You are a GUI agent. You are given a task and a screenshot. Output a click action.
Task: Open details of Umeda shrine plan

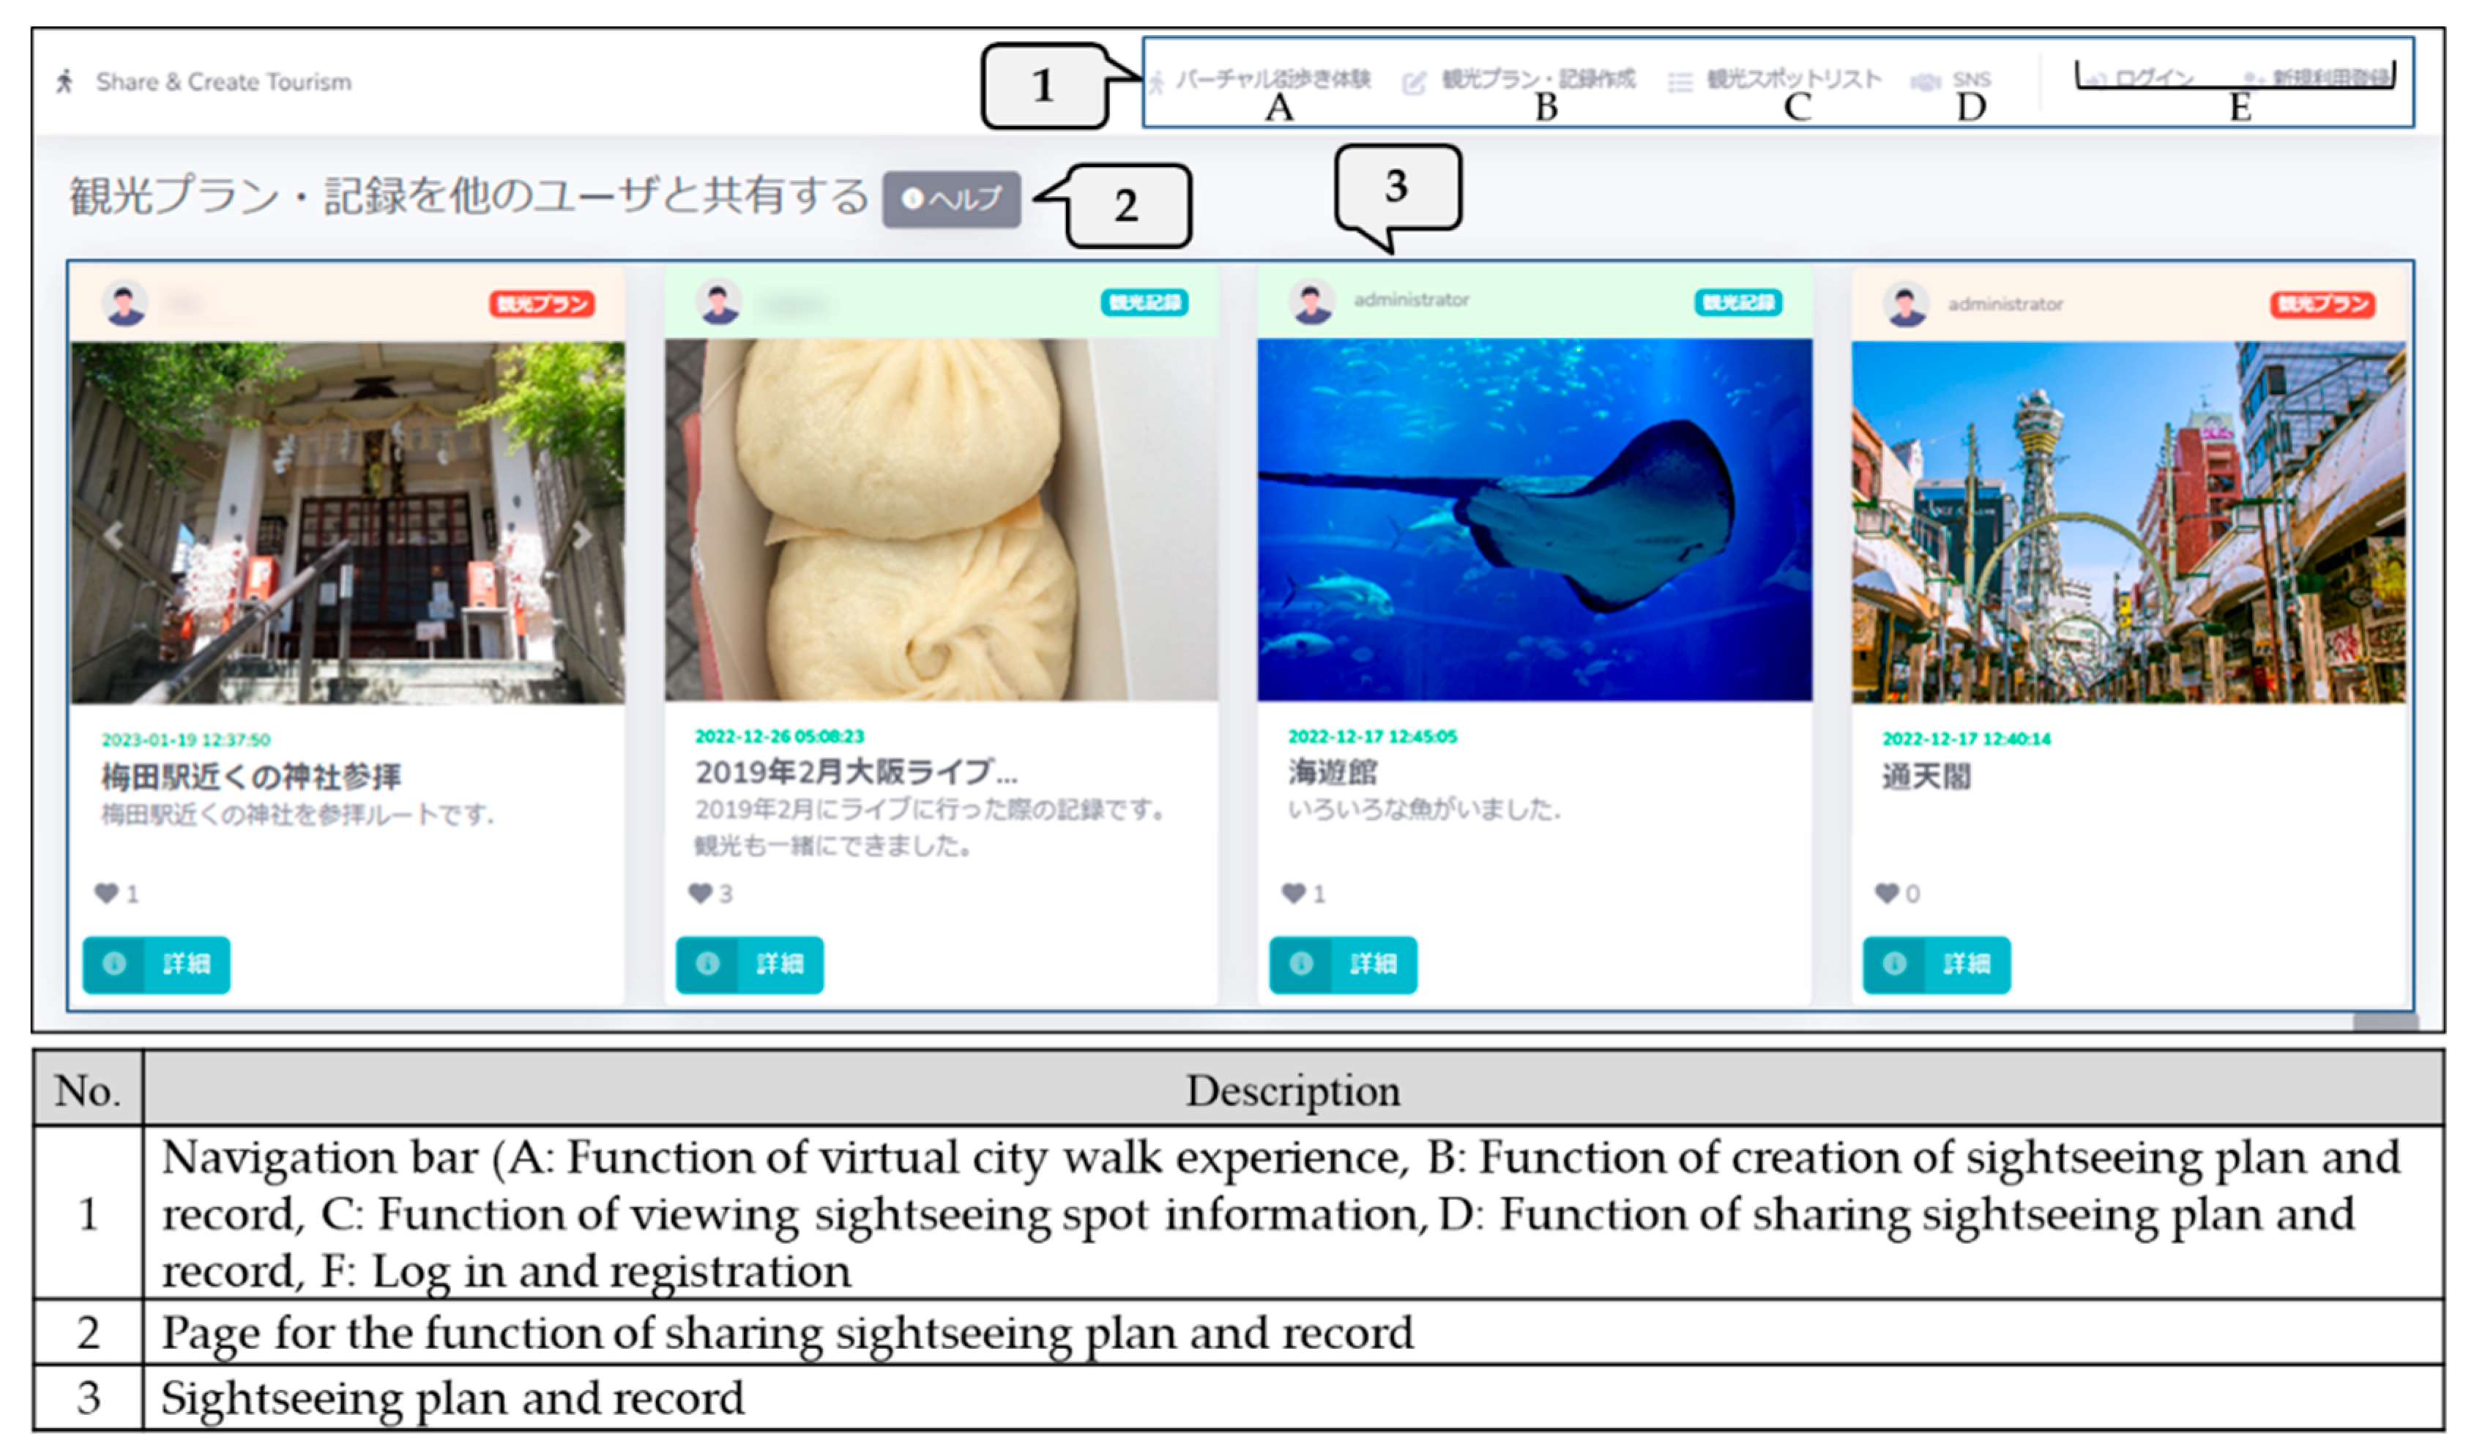coord(157,965)
